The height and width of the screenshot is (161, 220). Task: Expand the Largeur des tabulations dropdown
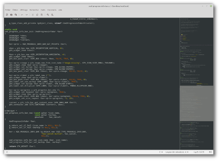click(x=177, y=152)
